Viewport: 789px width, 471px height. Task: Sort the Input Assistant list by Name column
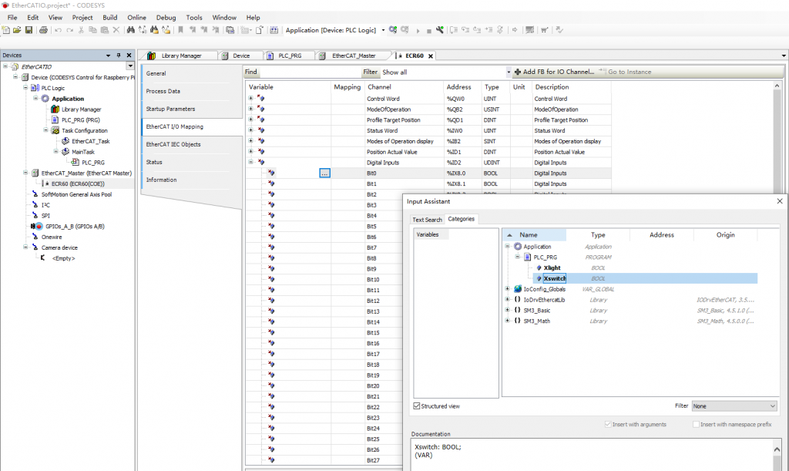[x=535, y=235]
